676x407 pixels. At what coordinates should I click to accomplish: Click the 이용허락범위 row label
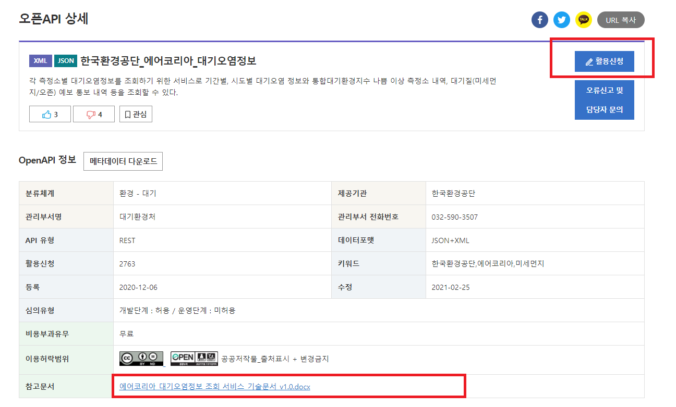pos(47,359)
